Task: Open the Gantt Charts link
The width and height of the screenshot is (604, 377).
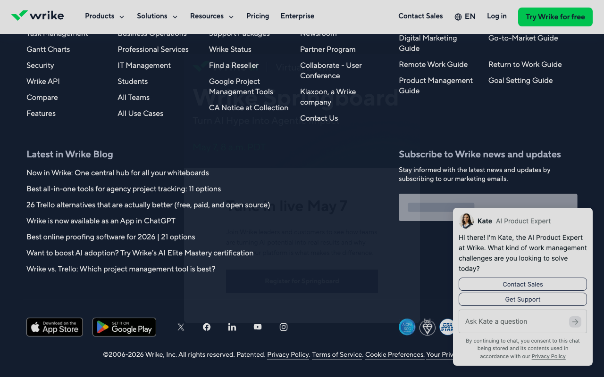Action: [x=48, y=49]
